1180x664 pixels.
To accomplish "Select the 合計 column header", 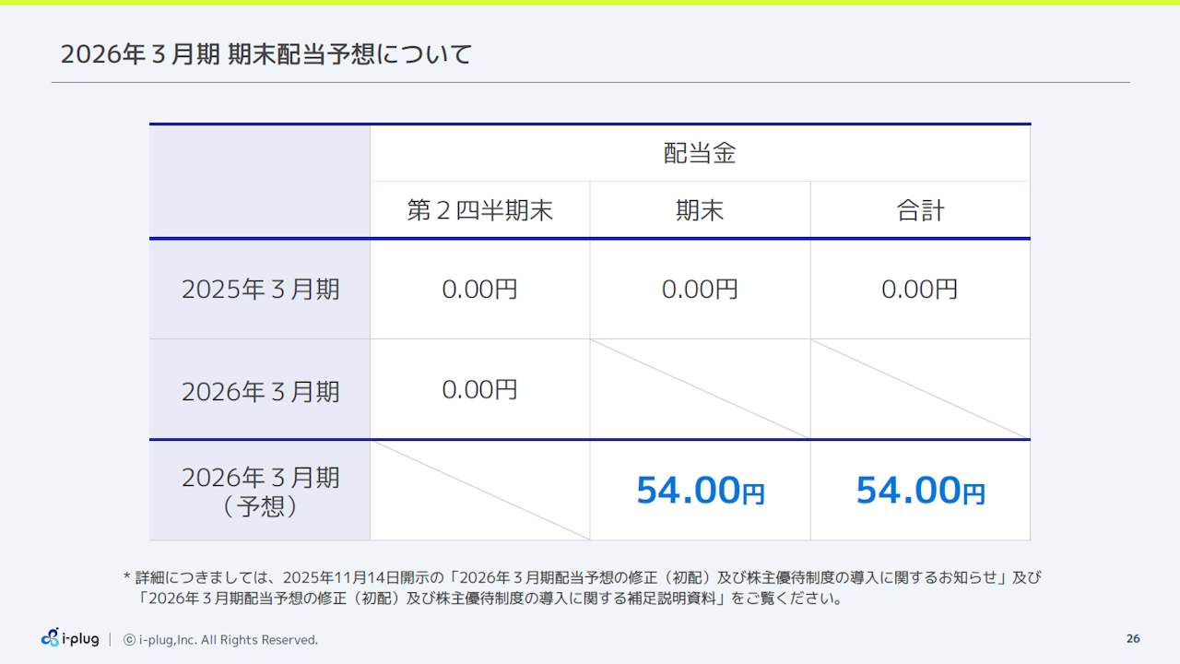I will pos(919,209).
